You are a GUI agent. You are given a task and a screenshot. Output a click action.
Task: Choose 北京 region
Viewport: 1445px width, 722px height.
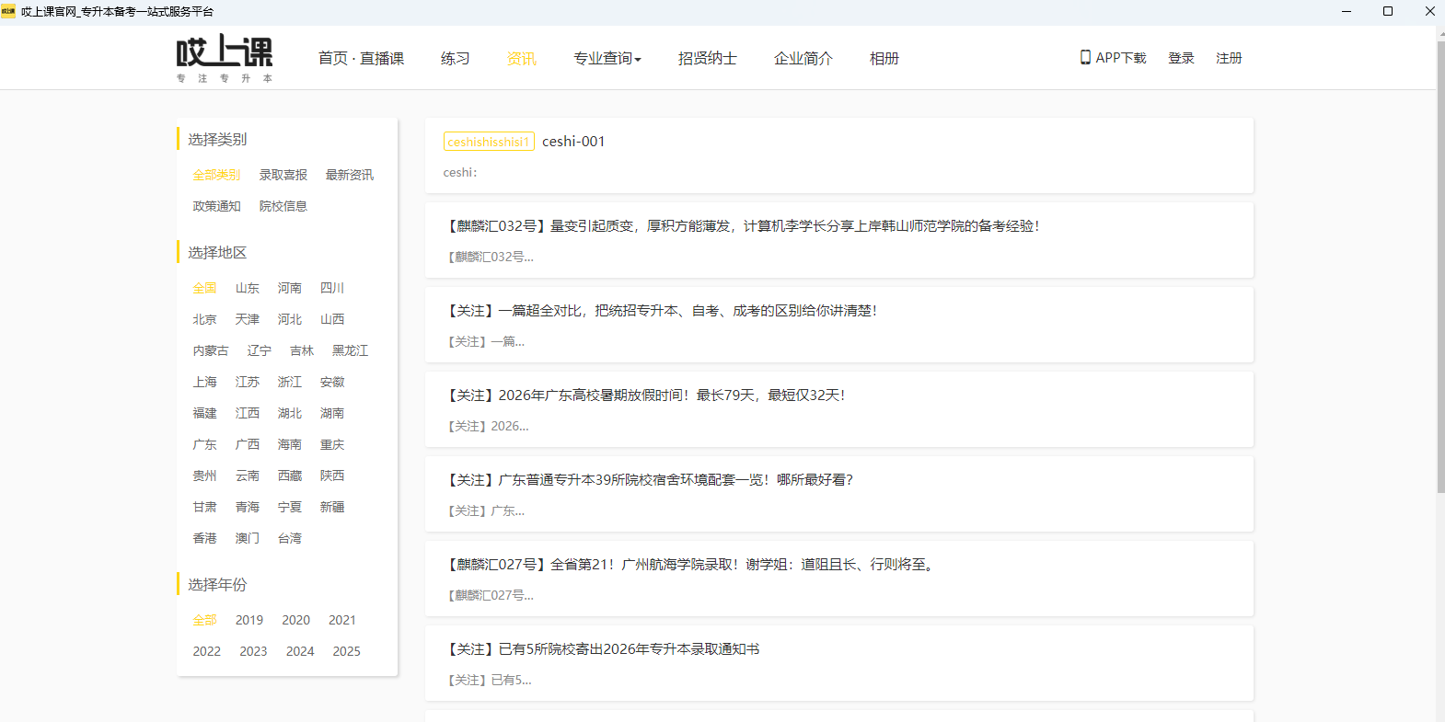point(204,319)
